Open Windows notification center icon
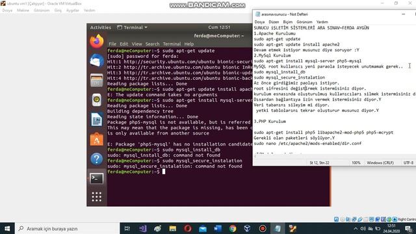This screenshot has height=234, width=416. point(409,228)
